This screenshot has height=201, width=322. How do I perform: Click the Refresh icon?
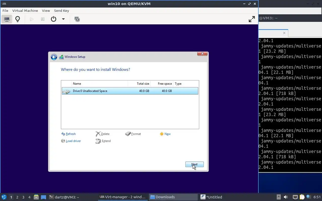pos(63,134)
